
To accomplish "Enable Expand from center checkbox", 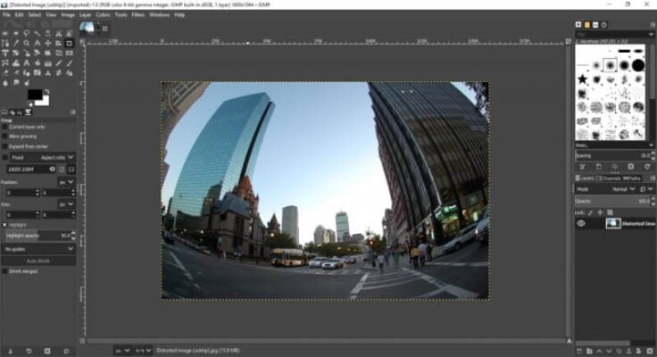I will 5,146.
